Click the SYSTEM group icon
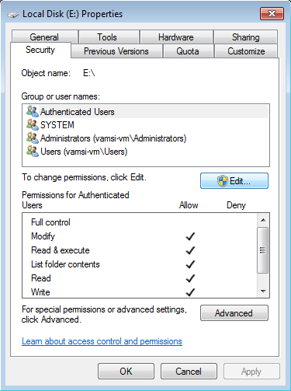The height and width of the screenshot is (391, 291). point(33,124)
